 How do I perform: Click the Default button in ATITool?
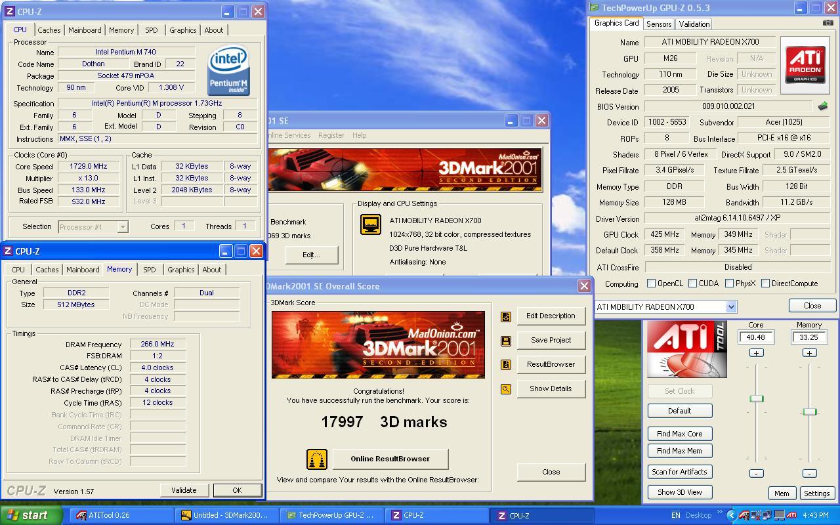680,411
